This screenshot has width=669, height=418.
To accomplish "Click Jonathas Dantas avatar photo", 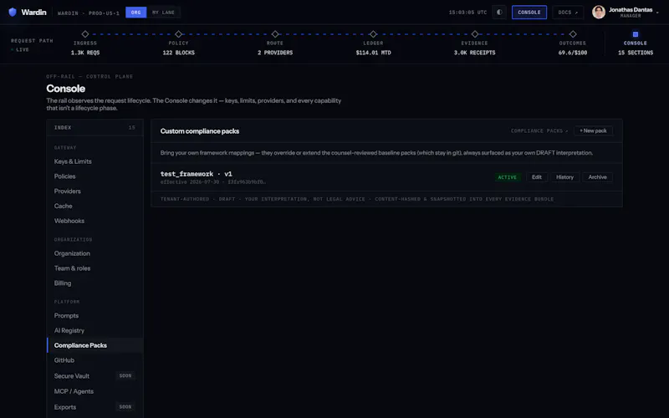I will pyautogui.click(x=599, y=12).
